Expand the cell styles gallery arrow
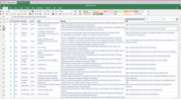181x99 pixels. coord(145,13)
